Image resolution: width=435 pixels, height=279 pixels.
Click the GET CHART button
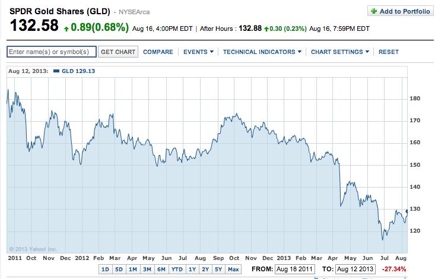tap(118, 52)
